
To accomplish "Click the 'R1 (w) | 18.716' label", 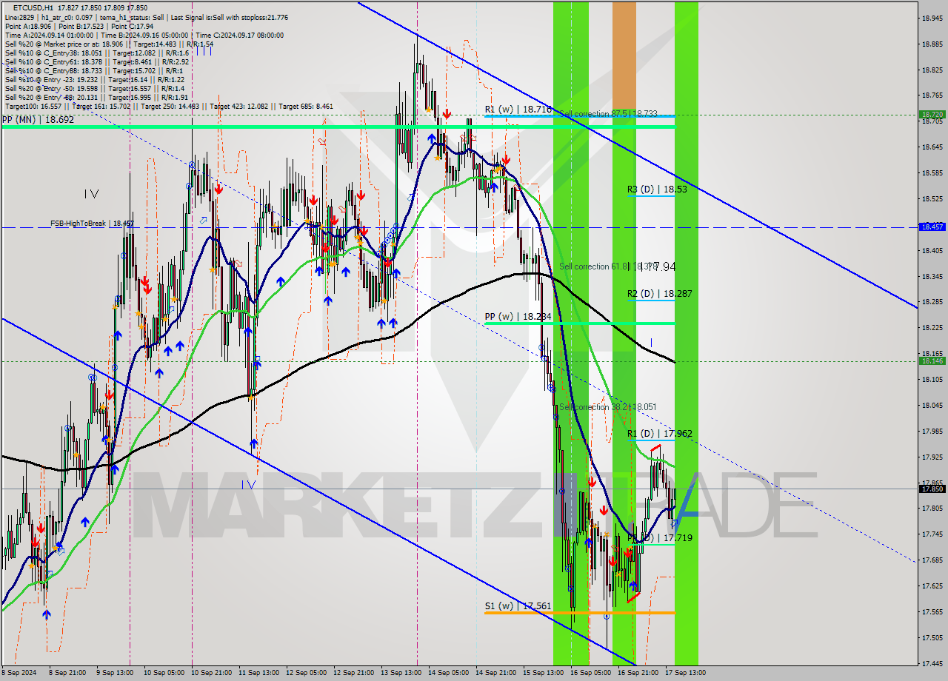I will [x=518, y=109].
